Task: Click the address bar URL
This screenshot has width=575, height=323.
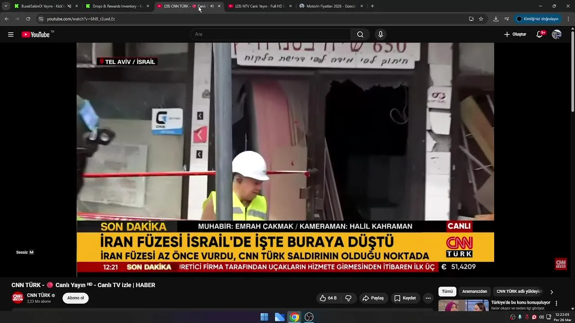Action: (81, 19)
